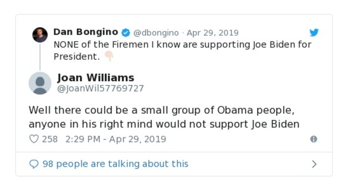The height and width of the screenshot is (193, 348).
Task: Click the 258 likes count
Action: pyautogui.click(x=50, y=139)
